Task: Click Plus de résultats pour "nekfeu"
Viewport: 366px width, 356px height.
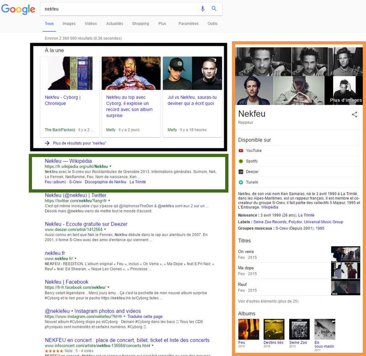Action: [x=80, y=143]
